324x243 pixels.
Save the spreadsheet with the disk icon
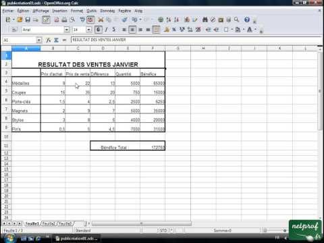(28, 20)
